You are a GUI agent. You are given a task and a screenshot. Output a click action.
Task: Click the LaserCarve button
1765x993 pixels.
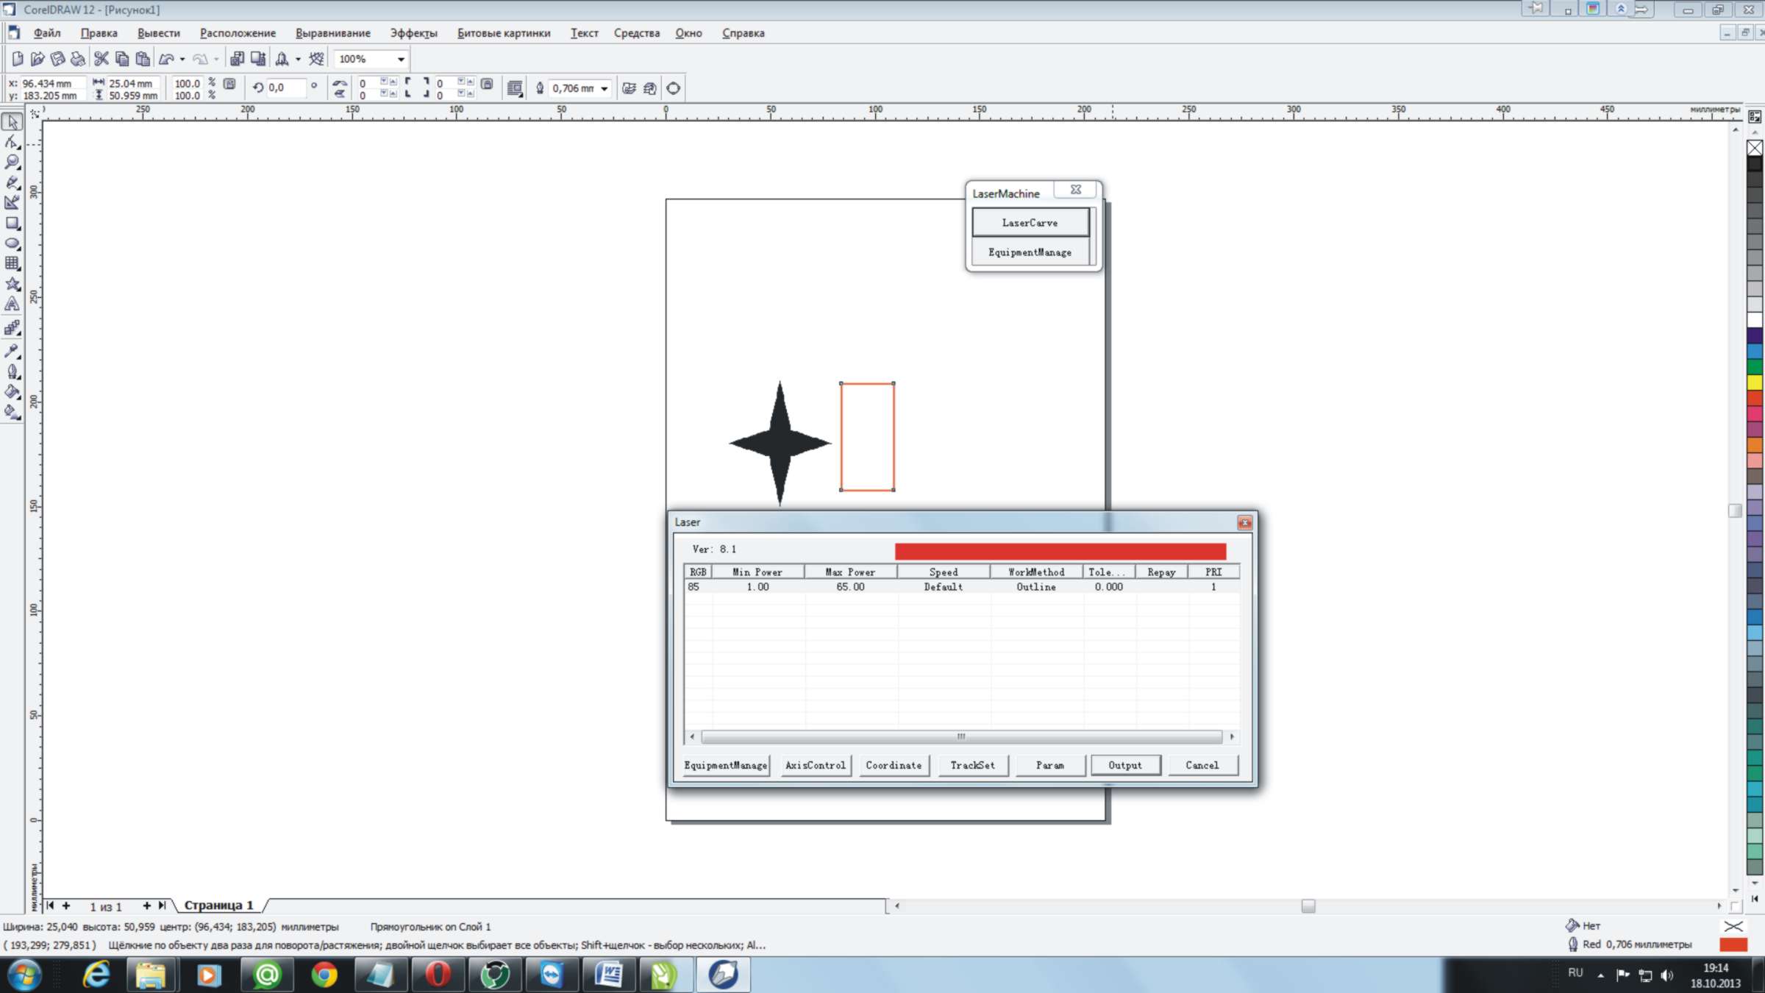[x=1030, y=222]
